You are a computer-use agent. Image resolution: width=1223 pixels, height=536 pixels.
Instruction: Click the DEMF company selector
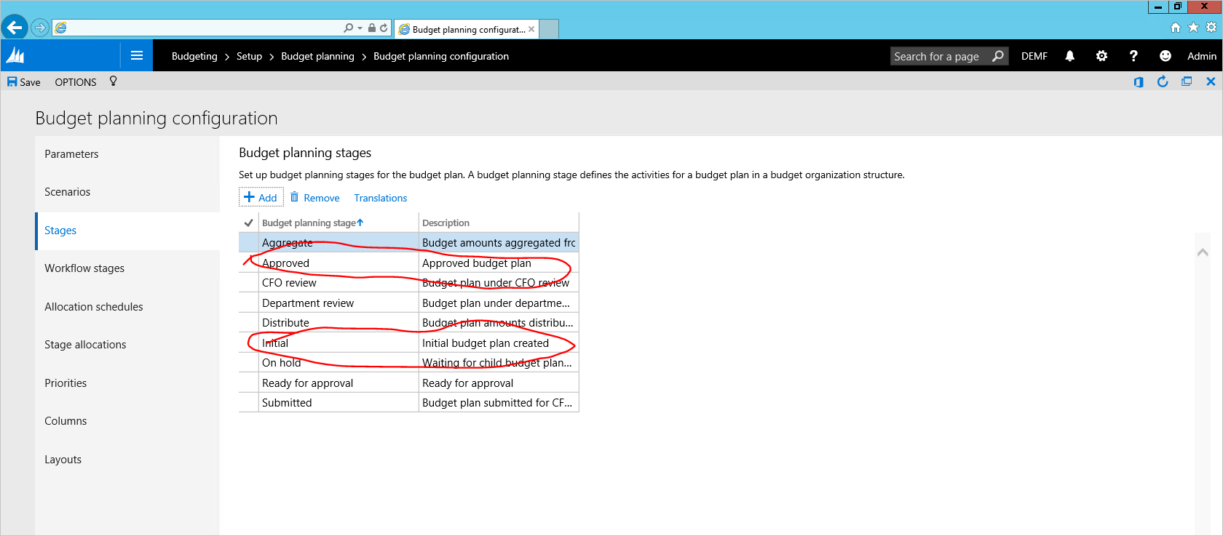1034,56
